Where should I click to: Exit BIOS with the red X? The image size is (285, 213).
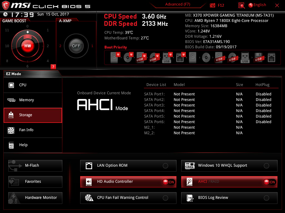(277, 6)
